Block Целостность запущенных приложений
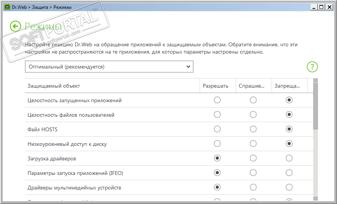This screenshot has height=204, width=337. pos(289,100)
